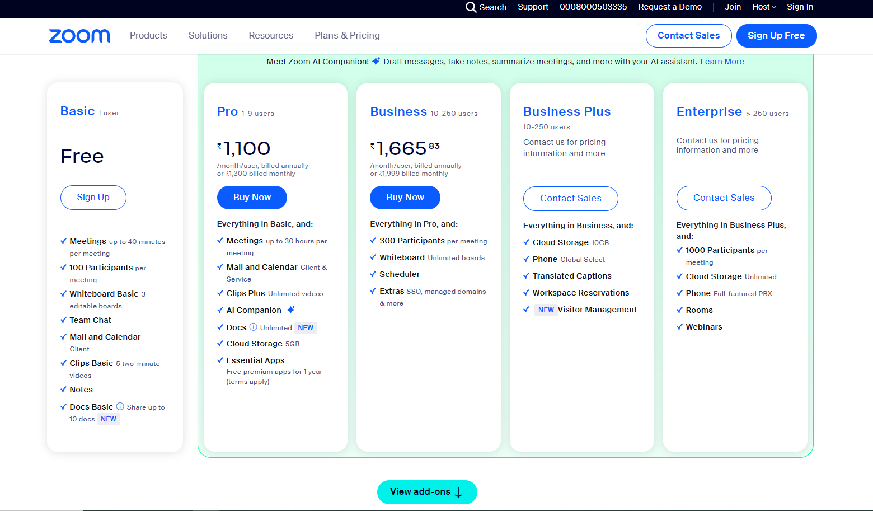Click the info icon beside Docs Basic

(x=120, y=406)
